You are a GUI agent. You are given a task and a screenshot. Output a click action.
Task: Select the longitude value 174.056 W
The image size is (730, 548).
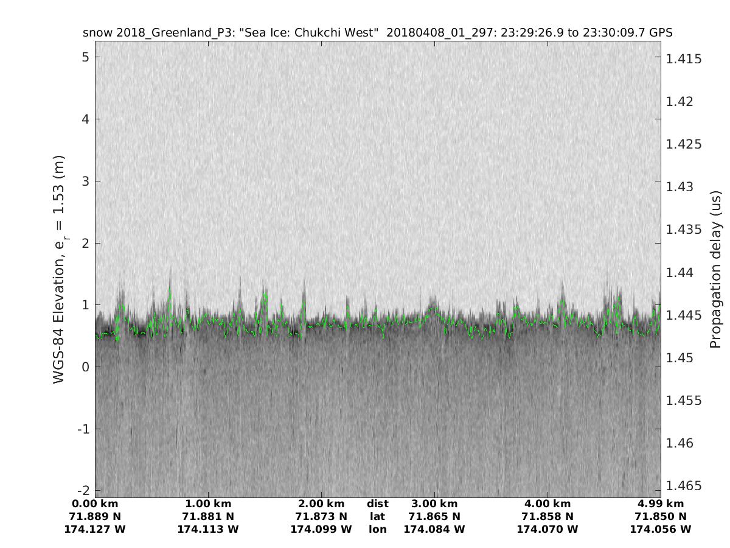pos(661,529)
